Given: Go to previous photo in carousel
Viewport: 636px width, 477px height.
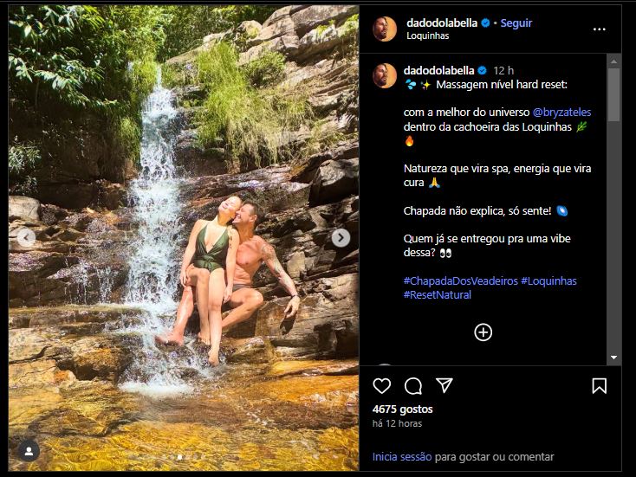Looking at the screenshot, I should 27,237.
